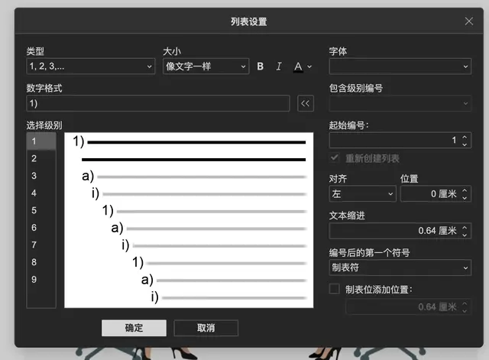Select level 8 in 选择级别 list

[41, 262]
